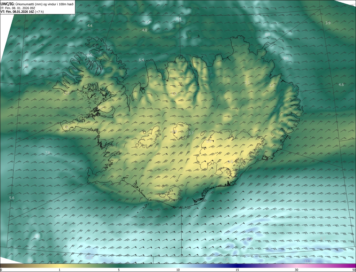Image resolution: width=356 pixels, height=272 pixels.
Task: Click the '1' tick on the color scale
Action: click(x=60, y=270)
